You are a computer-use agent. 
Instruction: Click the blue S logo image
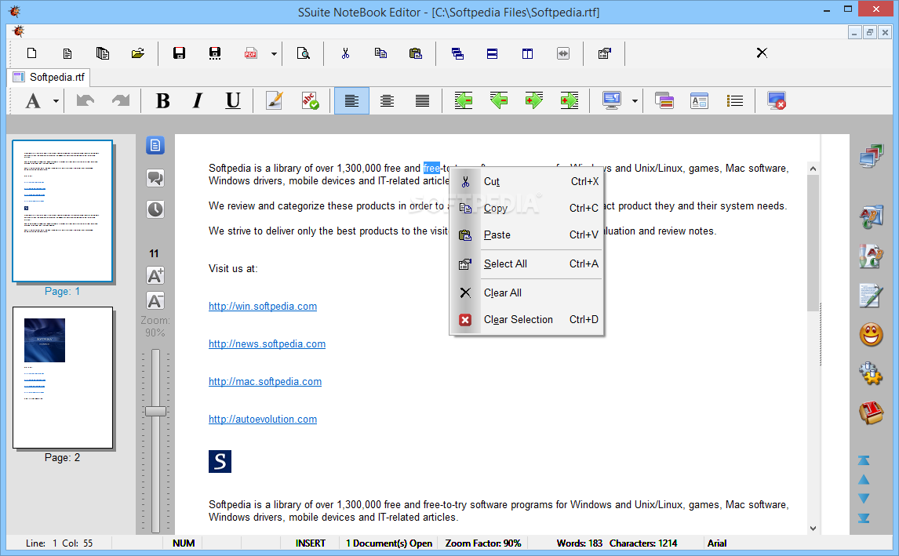220,461
